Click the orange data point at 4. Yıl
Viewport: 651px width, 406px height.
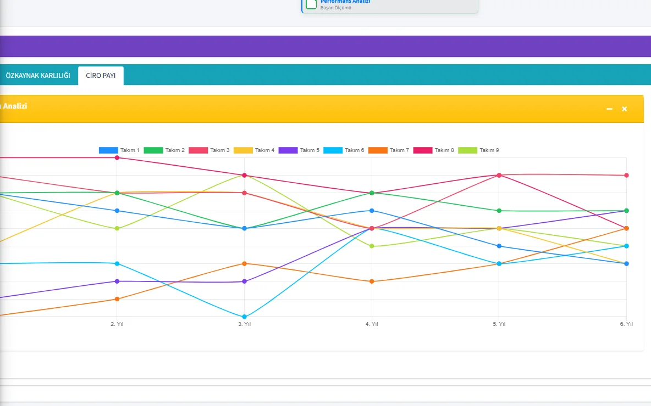click(372, 281)
